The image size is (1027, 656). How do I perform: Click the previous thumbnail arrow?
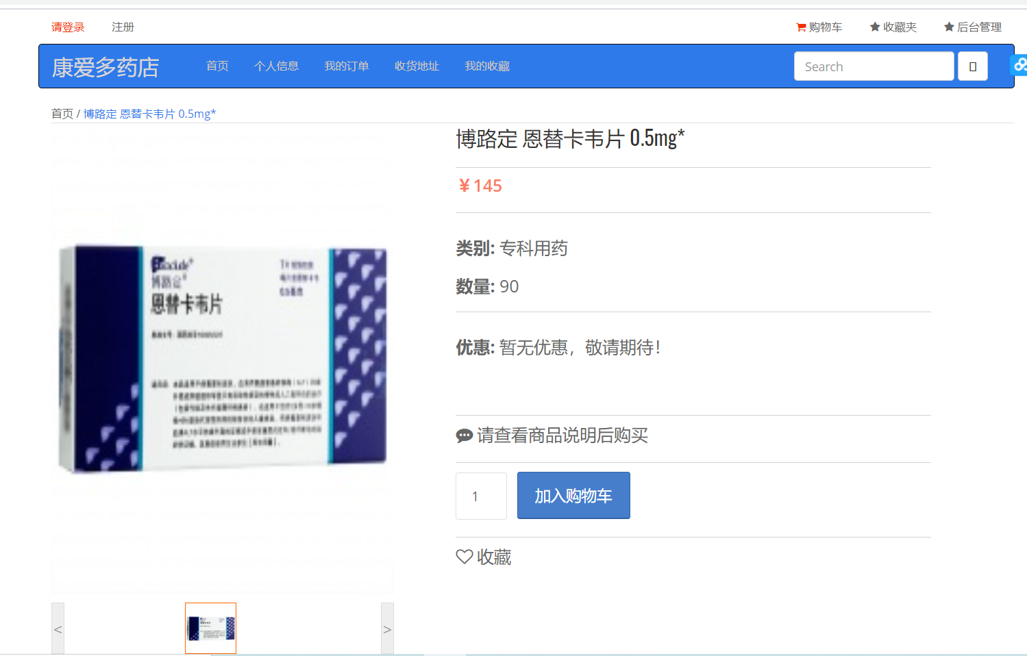coord(58,629)
